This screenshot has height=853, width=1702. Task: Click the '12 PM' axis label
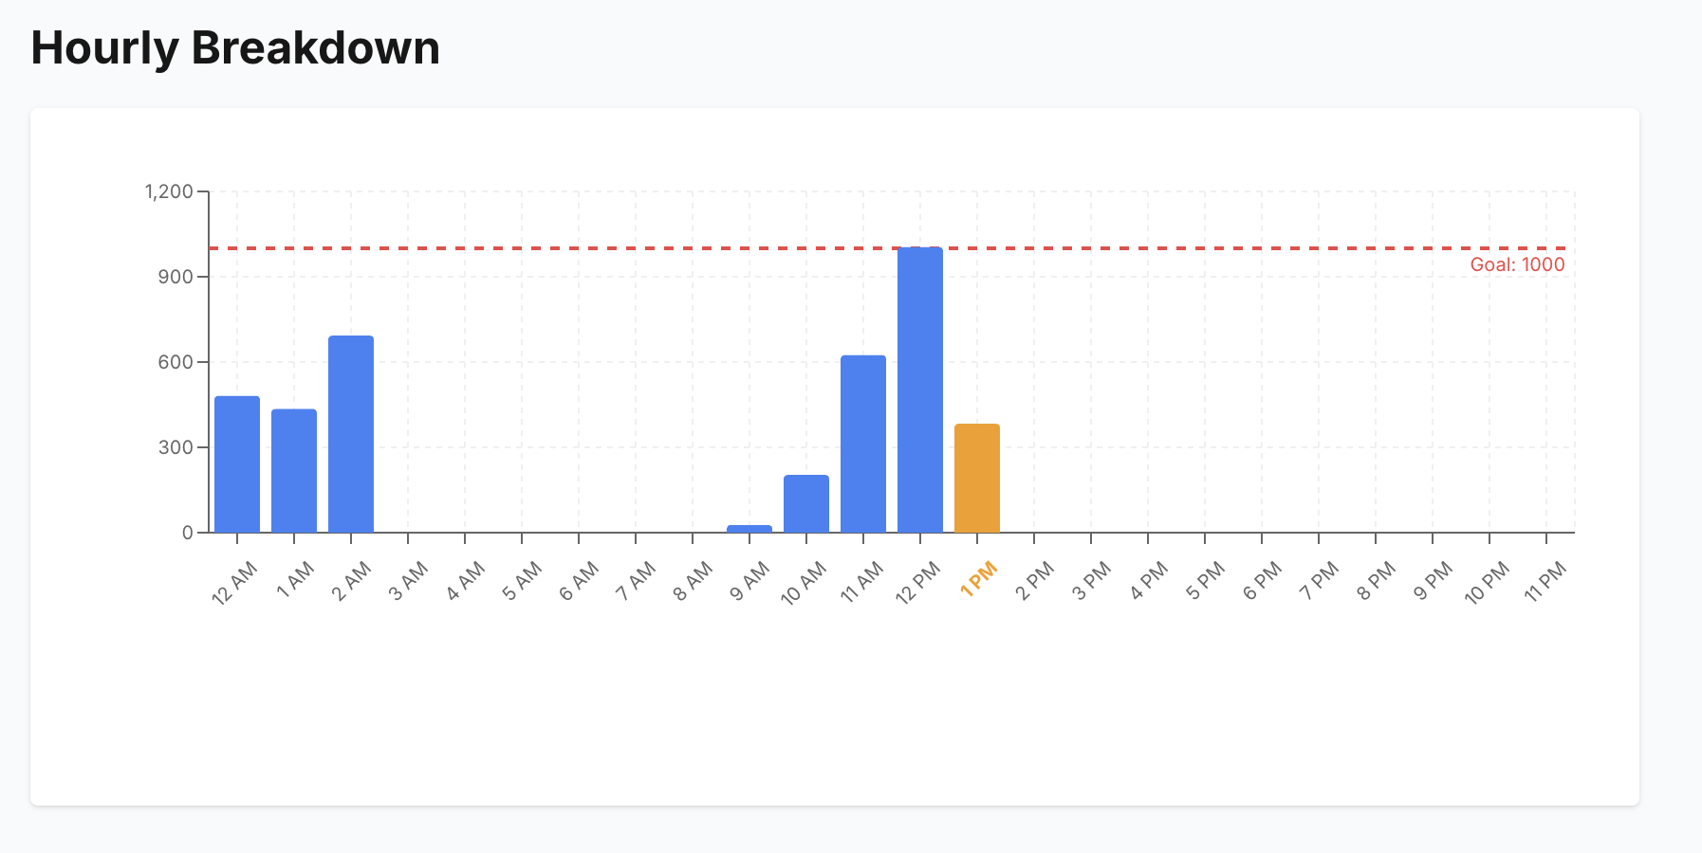917,583
